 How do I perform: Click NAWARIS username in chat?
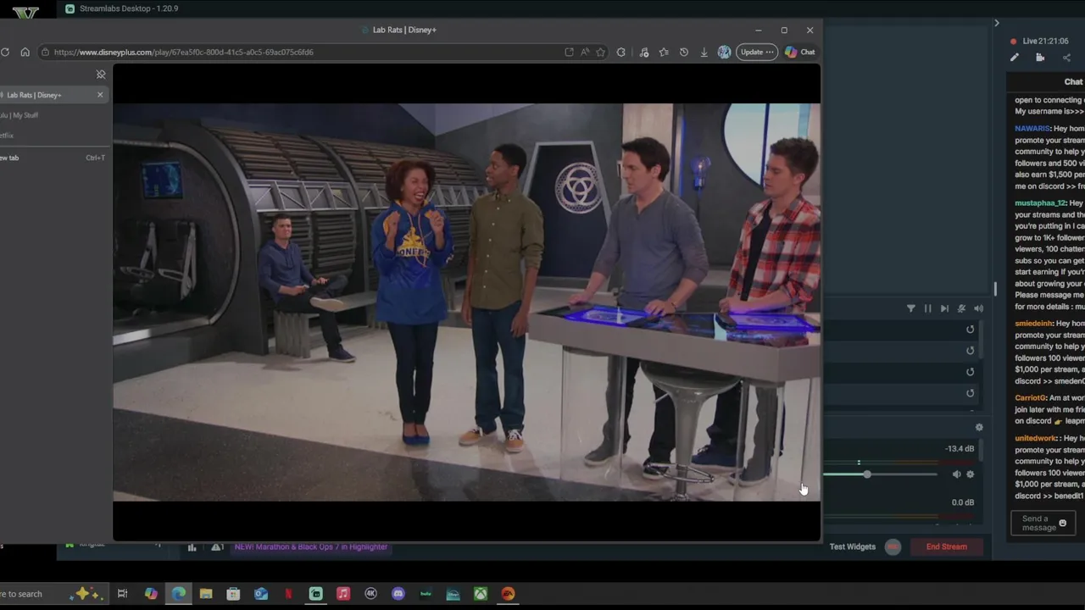point(1032,129)
